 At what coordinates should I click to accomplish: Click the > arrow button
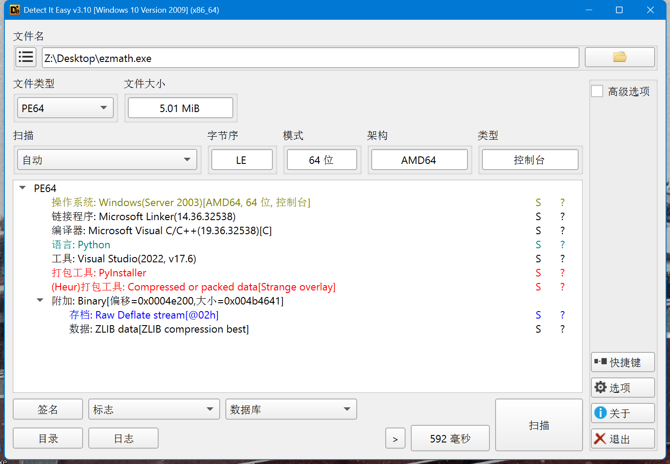(395, 439)
